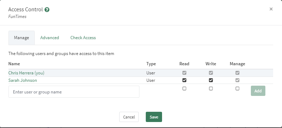Viewport: 282px width, 128px height.
Task: Click the green help question mark icon
Action: tap(47, 10)
